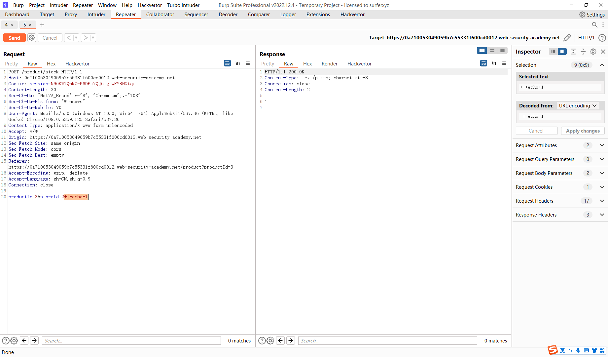Click the Cancel button beside Send
Viewport: 608px width, 357px height.
(x=50, y=38)
